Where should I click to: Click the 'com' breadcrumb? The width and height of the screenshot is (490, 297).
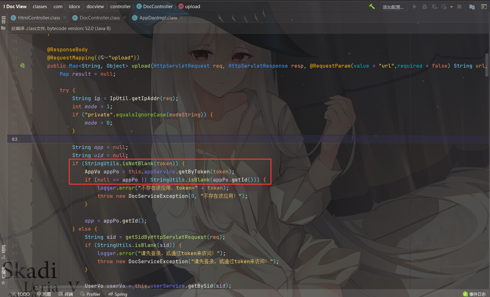click(x=58, y=7)
